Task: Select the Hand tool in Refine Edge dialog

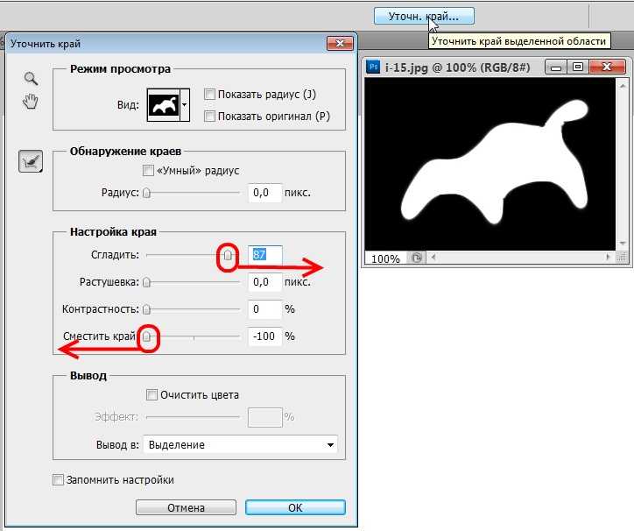Action: tap(31, 101)
